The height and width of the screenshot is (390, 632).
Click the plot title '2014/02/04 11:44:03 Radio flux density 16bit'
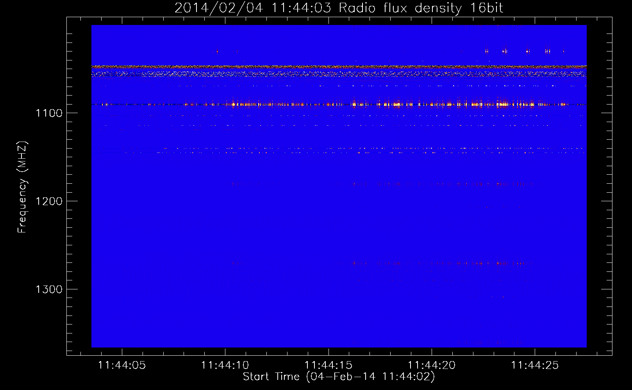[339, 8]
